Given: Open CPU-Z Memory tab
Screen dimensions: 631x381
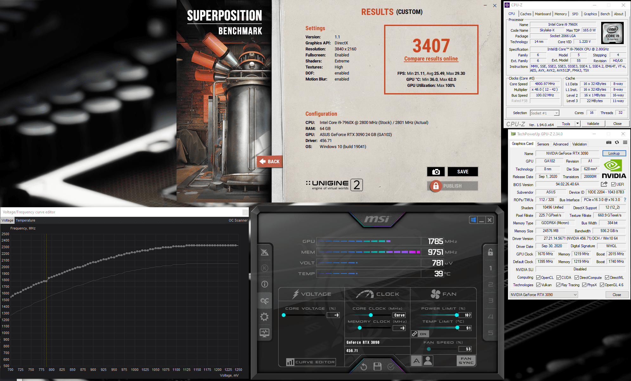Looking at the screenshot, I should point(561,14).
